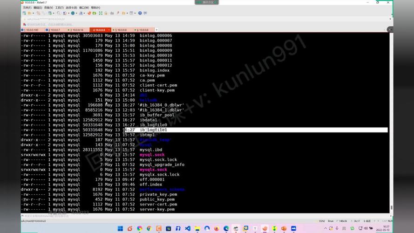This screenshot has height=233, width=414.
Task: Open Firefox from taskbar
Action: coord(217,228)
